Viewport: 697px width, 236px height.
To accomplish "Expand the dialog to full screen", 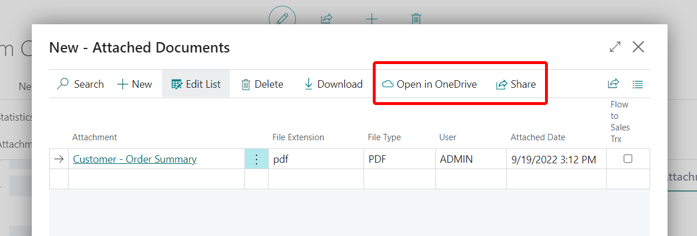I will 616,47.
